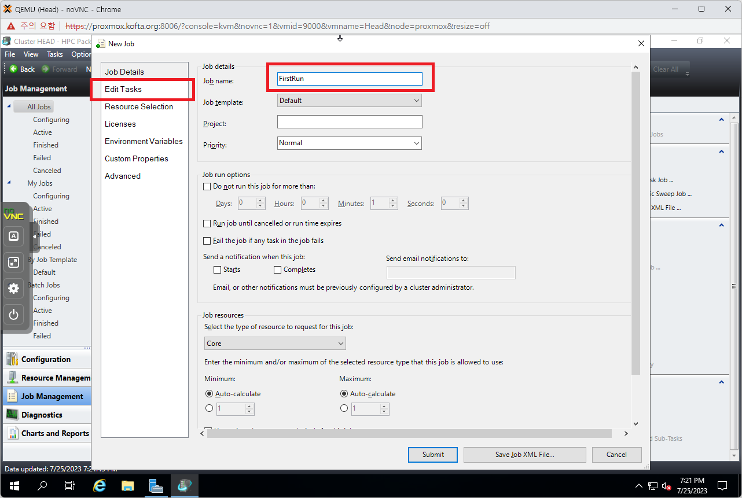
Task: Select the Minimum Auto-calculate radio button
Action: pyautogui.click(x=210, y=394)
